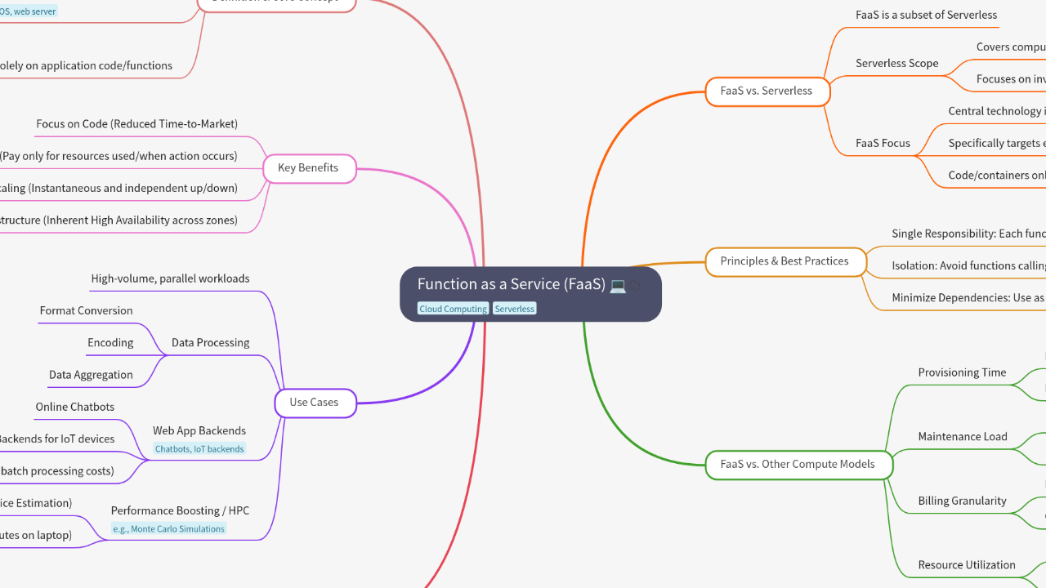Select the 'Cloud Computing' tag
The image size is (1046, 588).
tap(453, 308)
